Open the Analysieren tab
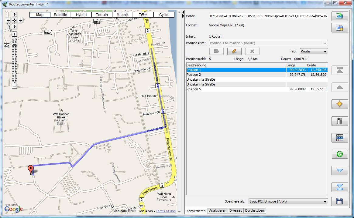 click(x=218, y=210)
